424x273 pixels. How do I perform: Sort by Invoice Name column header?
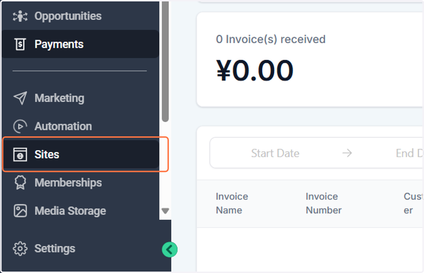232,203
